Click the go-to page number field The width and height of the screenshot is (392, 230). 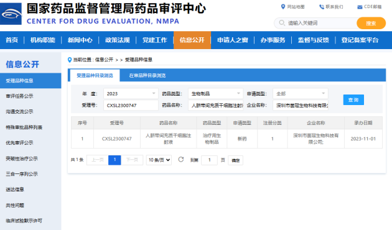coord(209,160)
